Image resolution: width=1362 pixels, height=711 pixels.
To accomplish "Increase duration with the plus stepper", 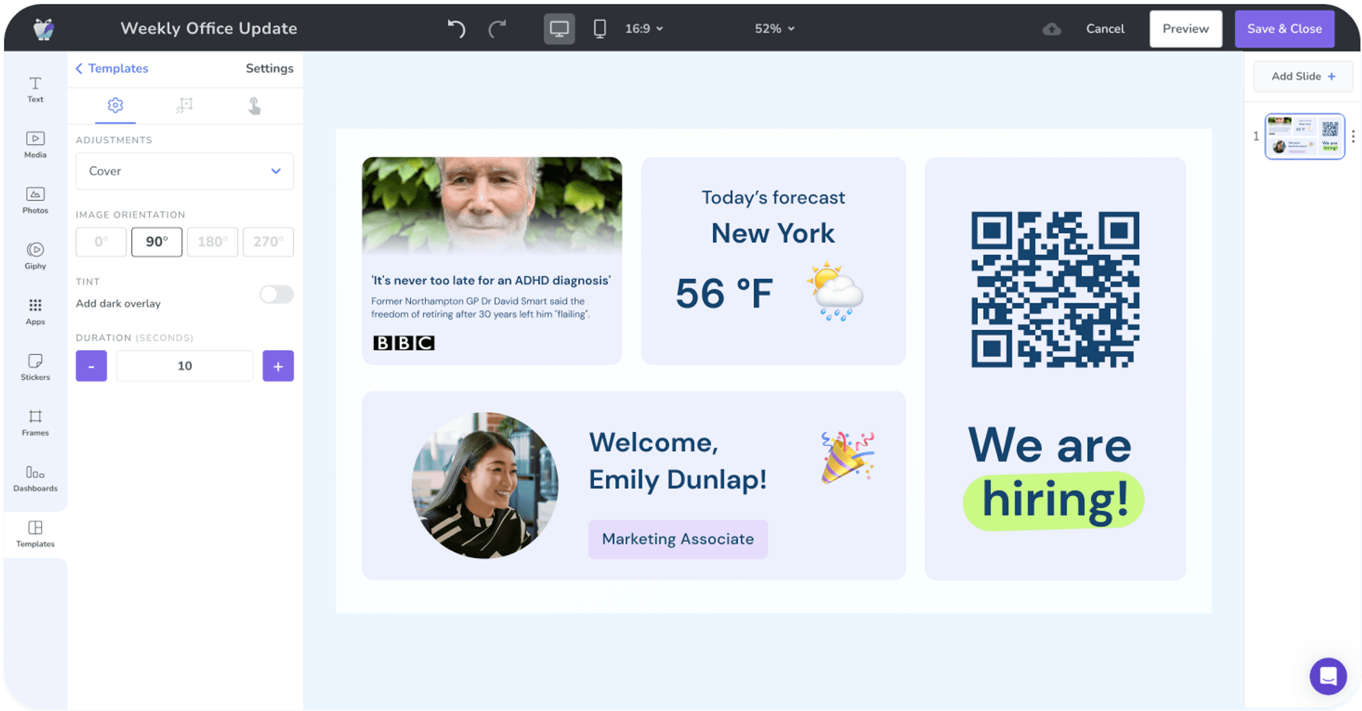I will [x=278, y=365].
